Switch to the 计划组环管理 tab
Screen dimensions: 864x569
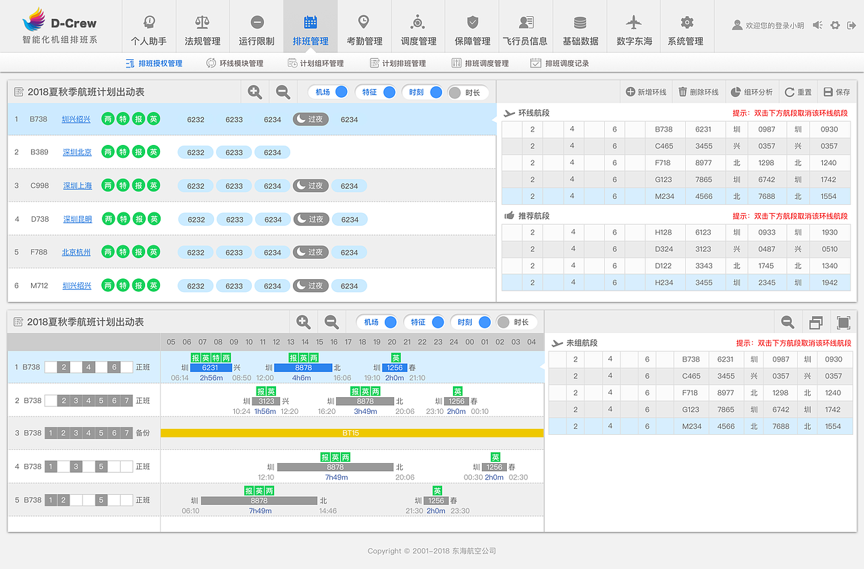point(315,63)
